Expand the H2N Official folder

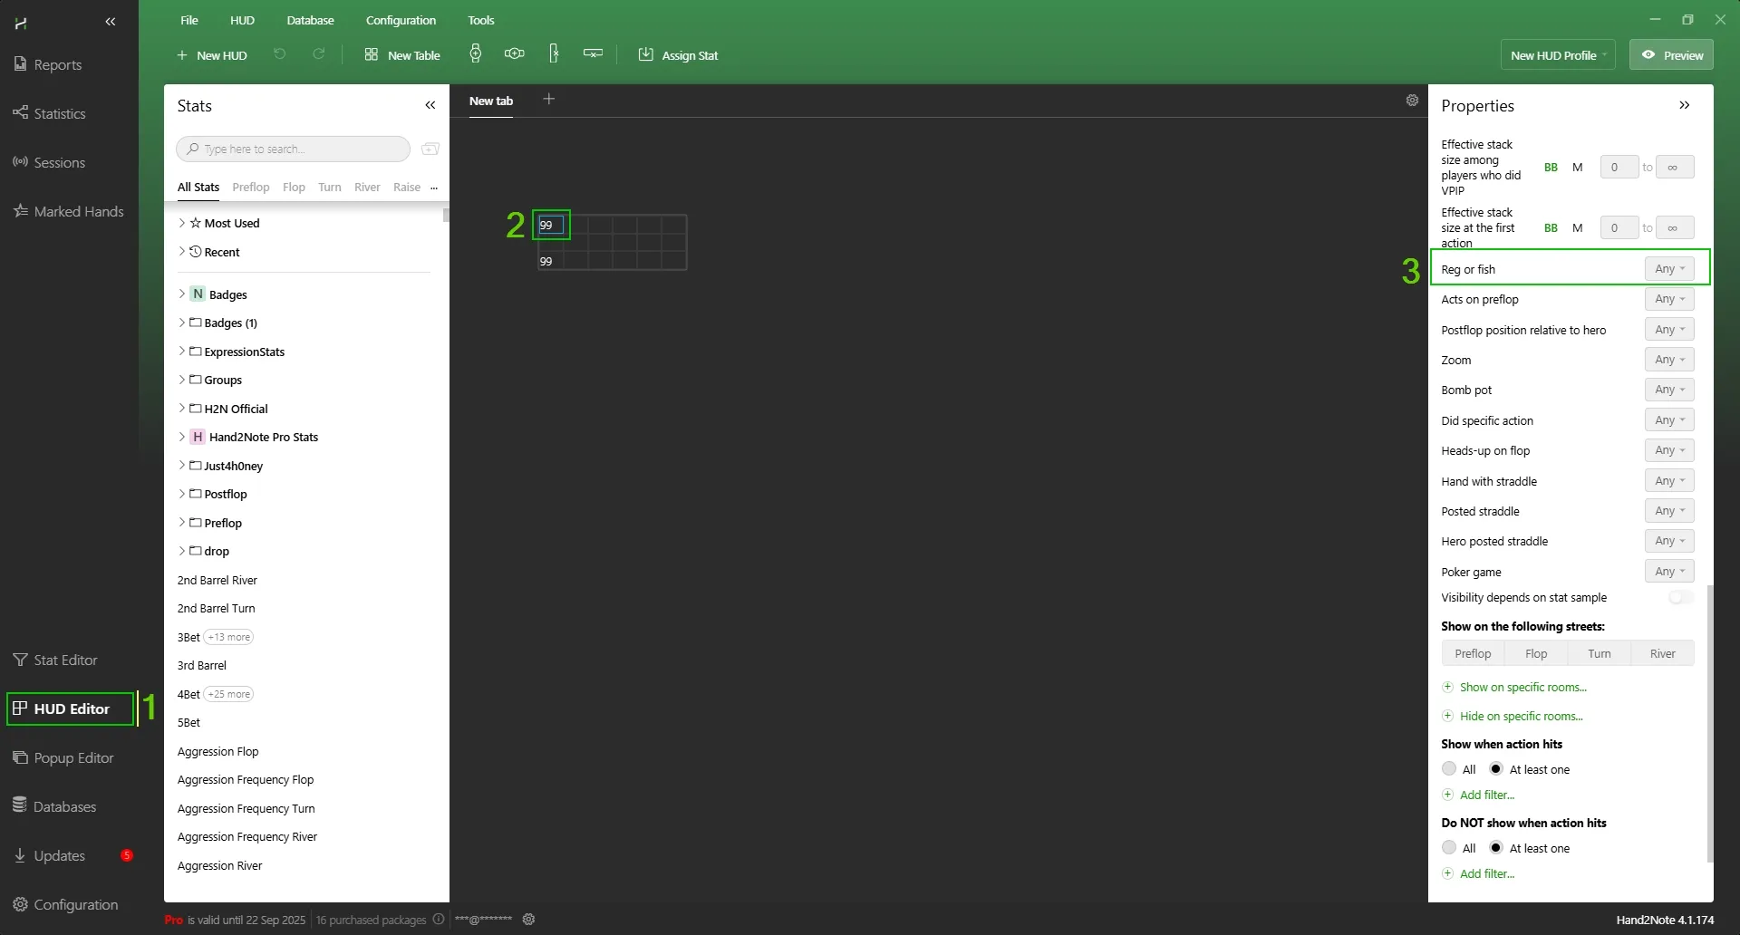[182, 409]
